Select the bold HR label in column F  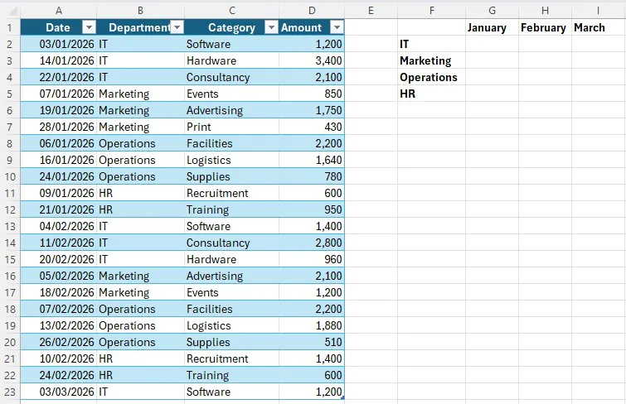(432, 94)
